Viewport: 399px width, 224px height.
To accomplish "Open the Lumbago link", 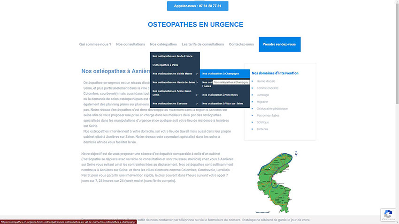I will tap(263, 95).
